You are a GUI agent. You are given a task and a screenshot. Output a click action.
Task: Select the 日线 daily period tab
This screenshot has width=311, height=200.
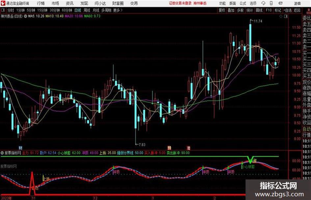(x=78, y=10)
